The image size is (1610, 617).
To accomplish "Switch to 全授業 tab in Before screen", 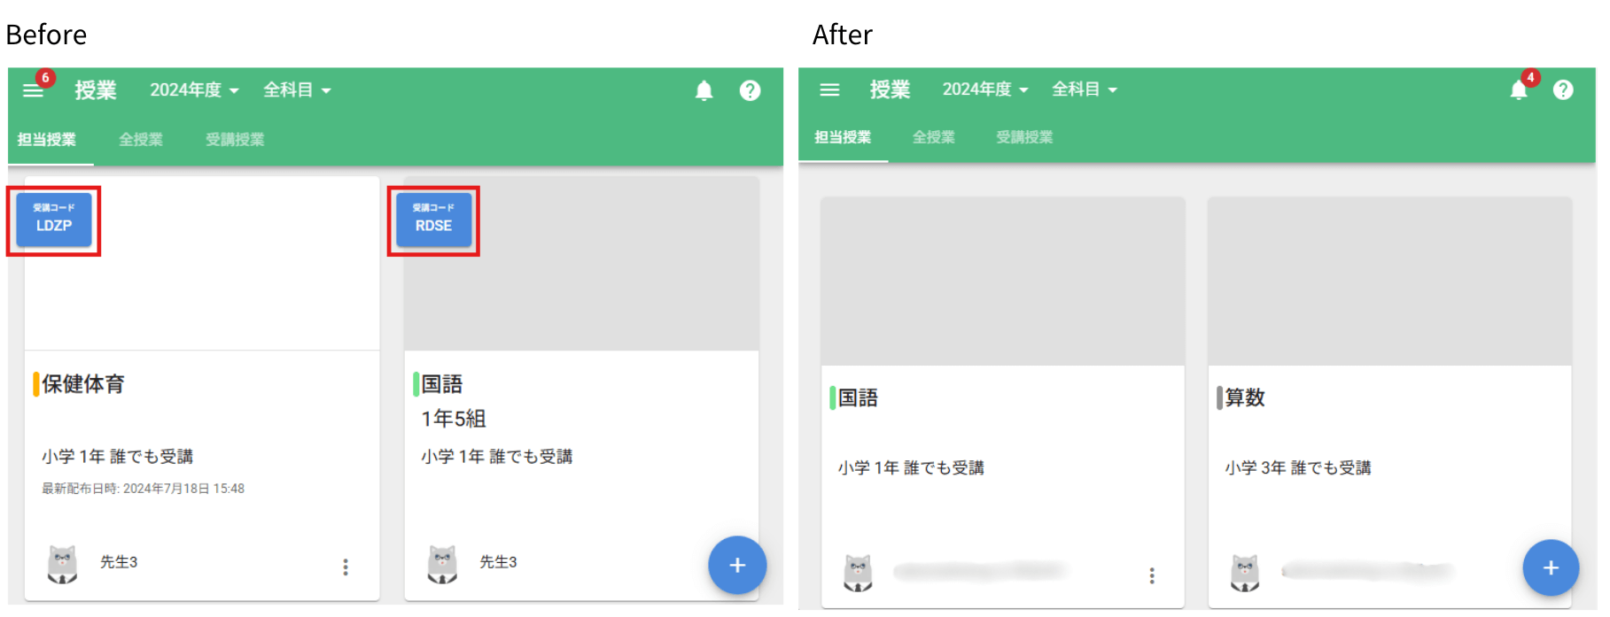I will tap(141, 139).
